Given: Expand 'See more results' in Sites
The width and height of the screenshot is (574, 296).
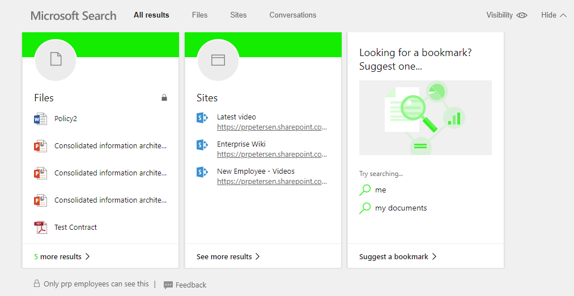Looking at the screenshot, I should [228, 257].
